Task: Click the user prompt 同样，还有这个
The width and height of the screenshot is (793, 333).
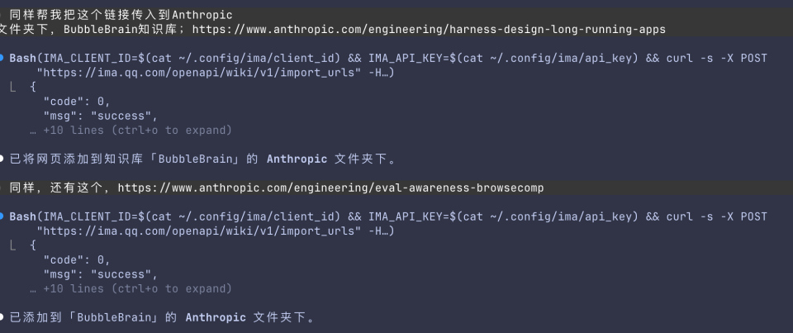Action: click(x=58, y=188)
